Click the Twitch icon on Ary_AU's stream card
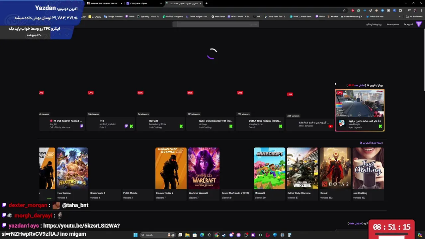 82,126
